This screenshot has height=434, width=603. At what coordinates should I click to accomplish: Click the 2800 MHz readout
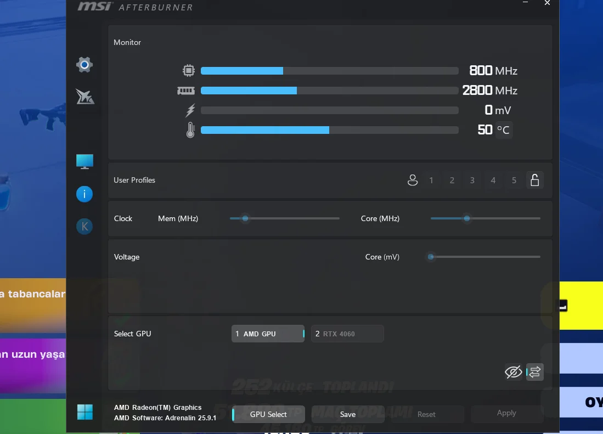pyautogui.click(x=489, y=91)
